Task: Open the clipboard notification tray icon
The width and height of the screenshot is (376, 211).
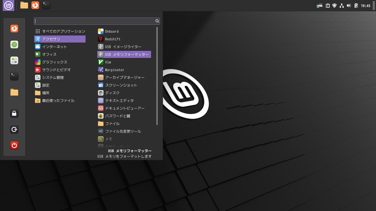Action: [328, 5]
